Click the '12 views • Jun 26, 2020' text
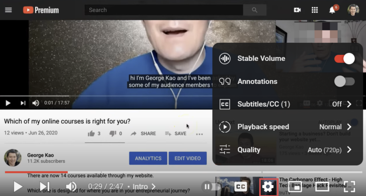The width and height of the screenshot is (366, 196). tap(31, 133)
